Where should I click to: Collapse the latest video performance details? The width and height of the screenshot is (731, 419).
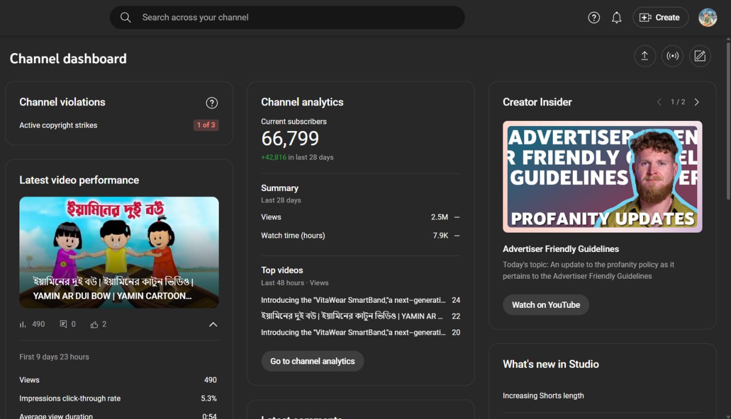(x=213, y=324)
